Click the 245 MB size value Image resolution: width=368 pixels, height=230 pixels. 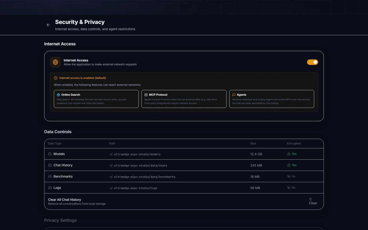[256, 165]
